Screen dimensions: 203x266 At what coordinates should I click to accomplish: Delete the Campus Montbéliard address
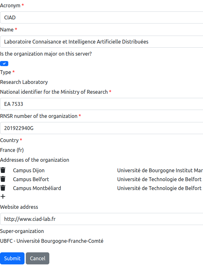(x=3, y=188)
